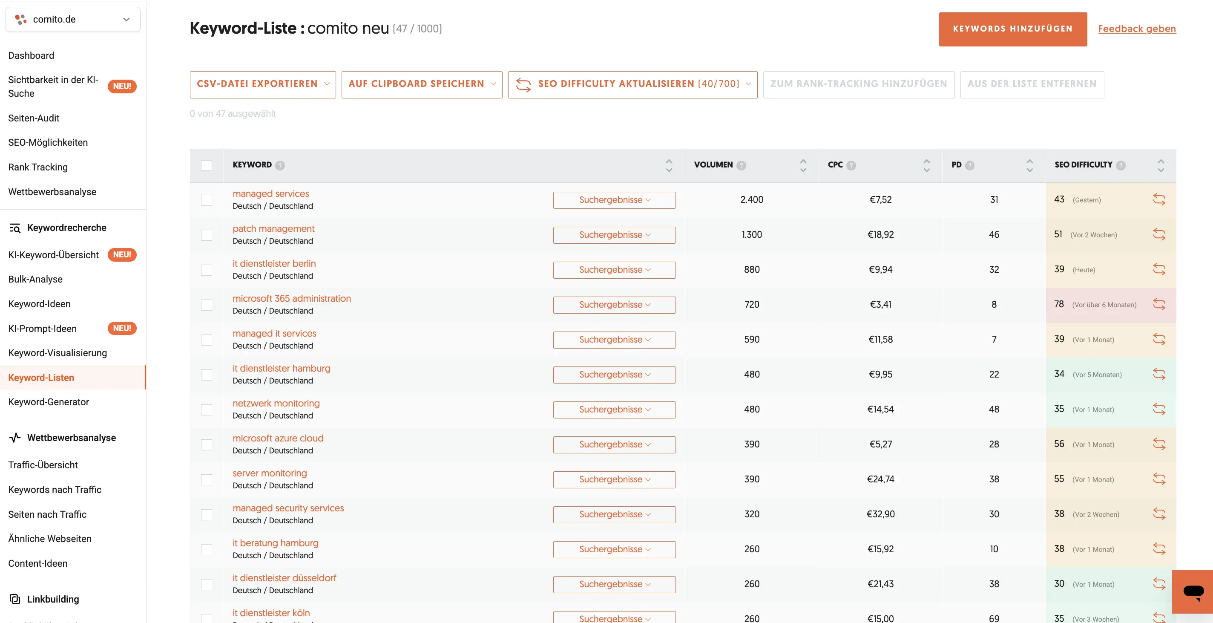Screen dimensions: 1213x623
Task: Sort table by CPC column arrows
Action: click(x=926, y=165)
